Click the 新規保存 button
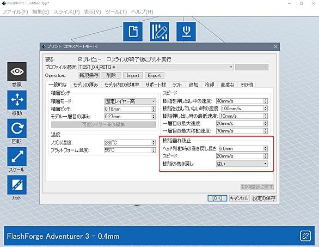This screenshot has width=319, height=247. click(x=89, y=75)
